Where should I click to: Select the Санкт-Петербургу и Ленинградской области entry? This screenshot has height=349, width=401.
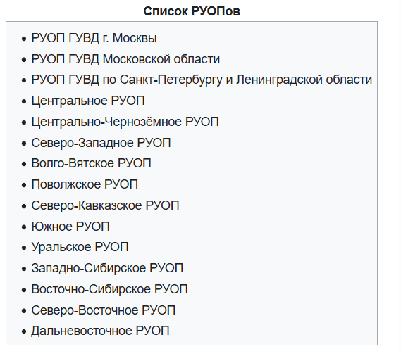pos(202,80)
